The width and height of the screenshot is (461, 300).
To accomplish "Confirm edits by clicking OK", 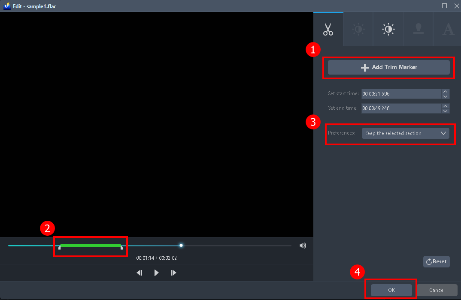I will pos(391,290).
